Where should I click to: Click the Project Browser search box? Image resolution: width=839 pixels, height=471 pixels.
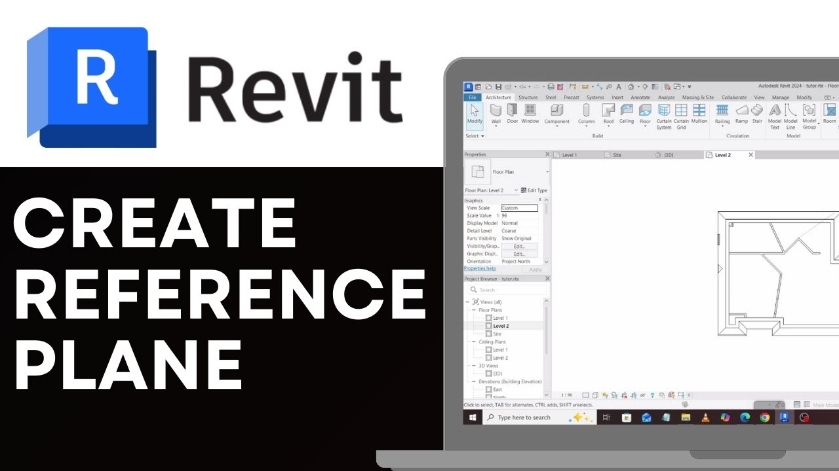pos(507,290)
